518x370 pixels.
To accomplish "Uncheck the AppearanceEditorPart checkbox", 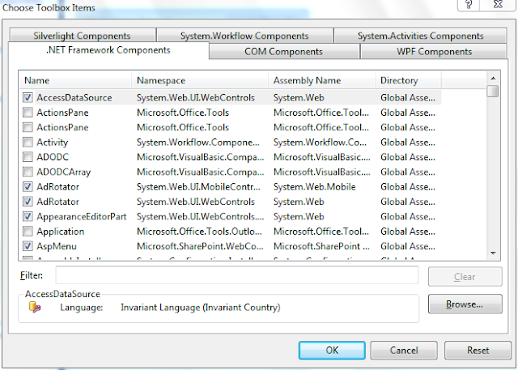I will coord(28,216).
